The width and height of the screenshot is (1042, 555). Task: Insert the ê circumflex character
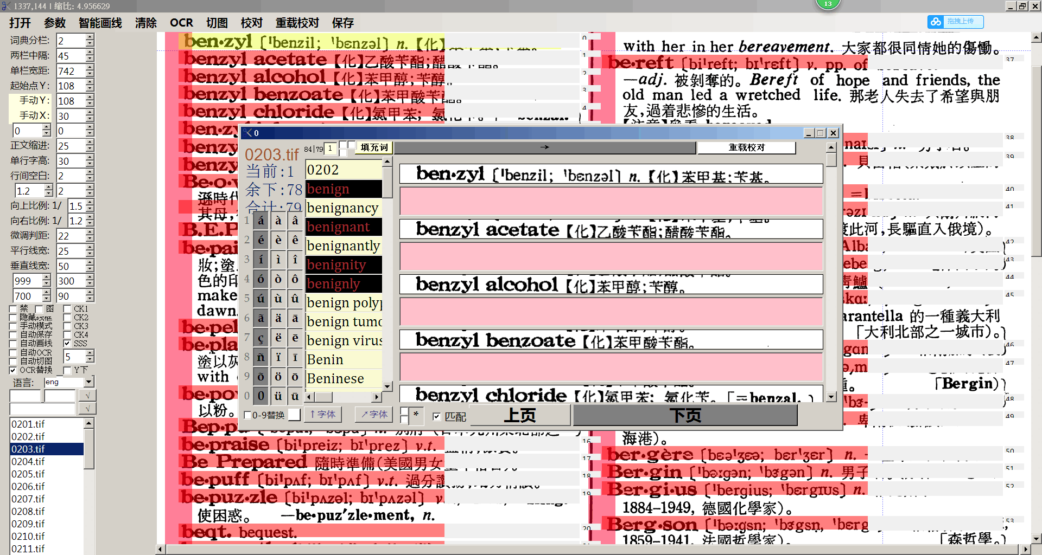pyautogui.click(x=295, y=240)
